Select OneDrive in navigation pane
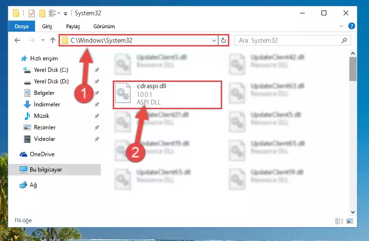Viewport: 369px width, 241px height. pyautogui.click(x=37, y=154)
